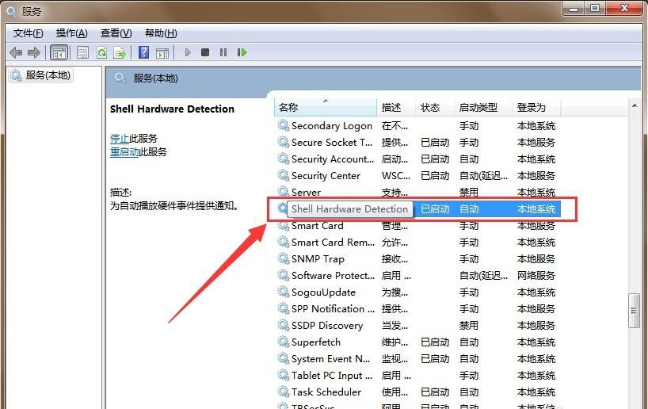Select 服务(本地) in the left tree
The image size is (648, 409).
point(48,75)
